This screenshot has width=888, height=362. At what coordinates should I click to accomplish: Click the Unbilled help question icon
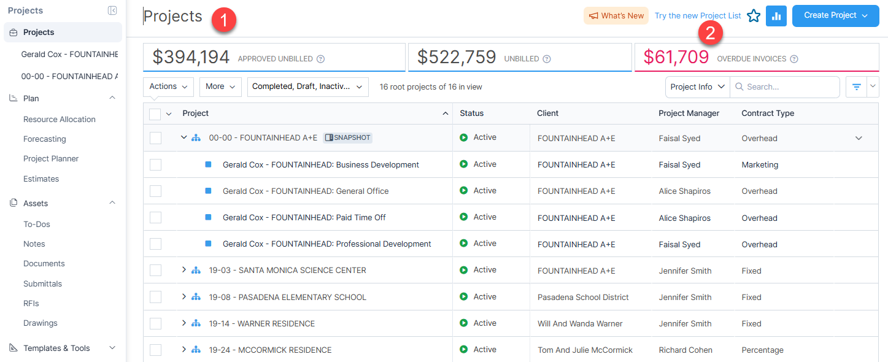click(x=547, y=59)
